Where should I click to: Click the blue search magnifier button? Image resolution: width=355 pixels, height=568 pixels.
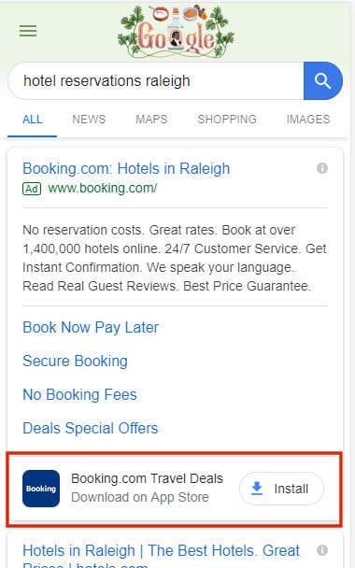[322, 80]
